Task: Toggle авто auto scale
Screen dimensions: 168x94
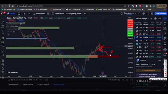Action: (x=131, y=80)
